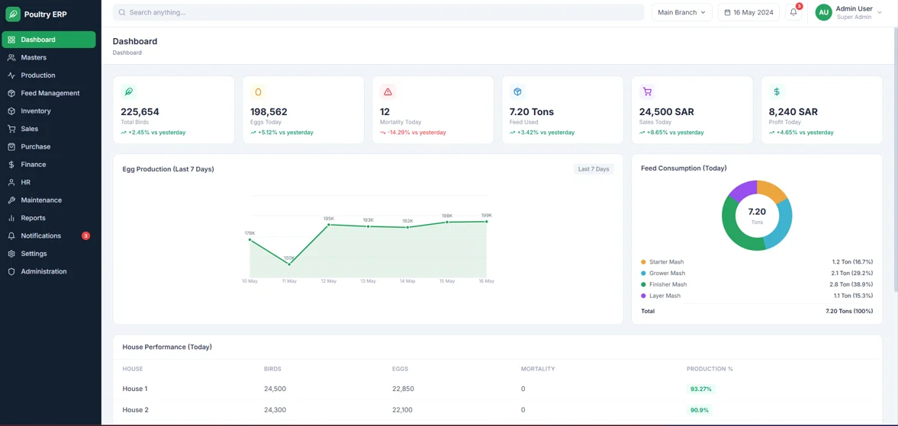Viewport: 898px width, 426px height.
Task: Click the Poultry ERP leaf logo
Action: coord(13,14)
